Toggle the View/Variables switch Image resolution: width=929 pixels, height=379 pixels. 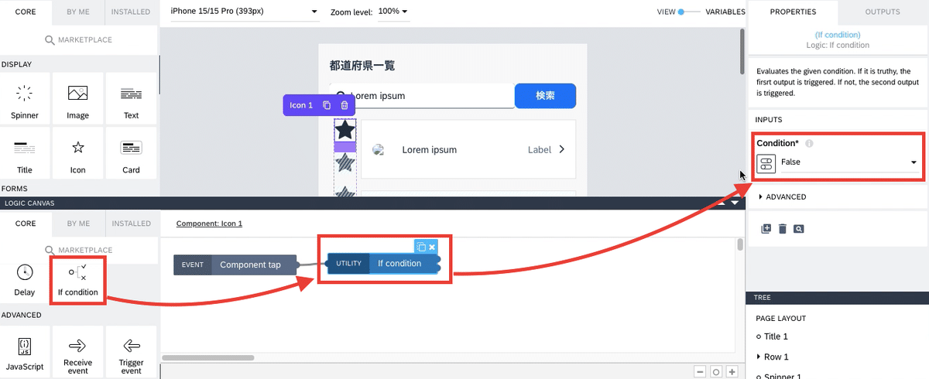[689, 12]
